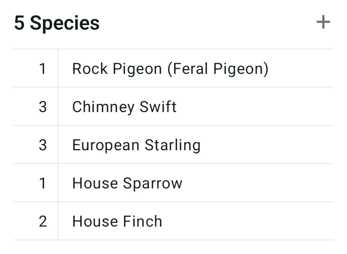Click the 5 Species heading
This screenshot has width=347, height=254.
pos(57,23)
